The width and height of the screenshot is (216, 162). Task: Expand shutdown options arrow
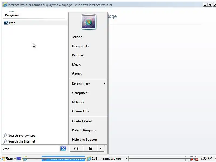tap(101, 148)
